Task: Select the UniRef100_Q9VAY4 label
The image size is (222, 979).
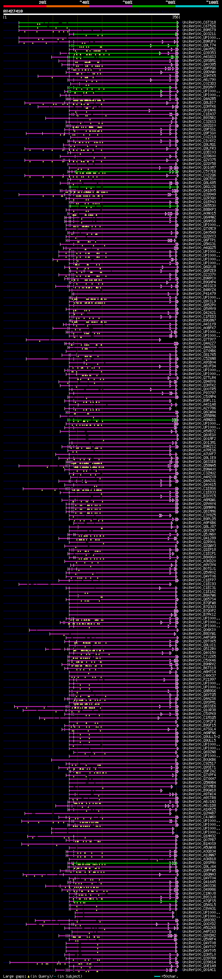Action: [199, 504]
